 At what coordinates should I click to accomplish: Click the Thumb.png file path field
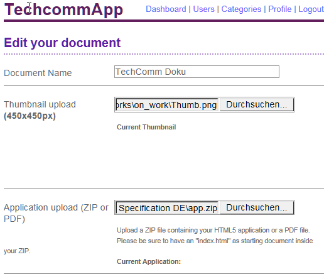[167, 105]
